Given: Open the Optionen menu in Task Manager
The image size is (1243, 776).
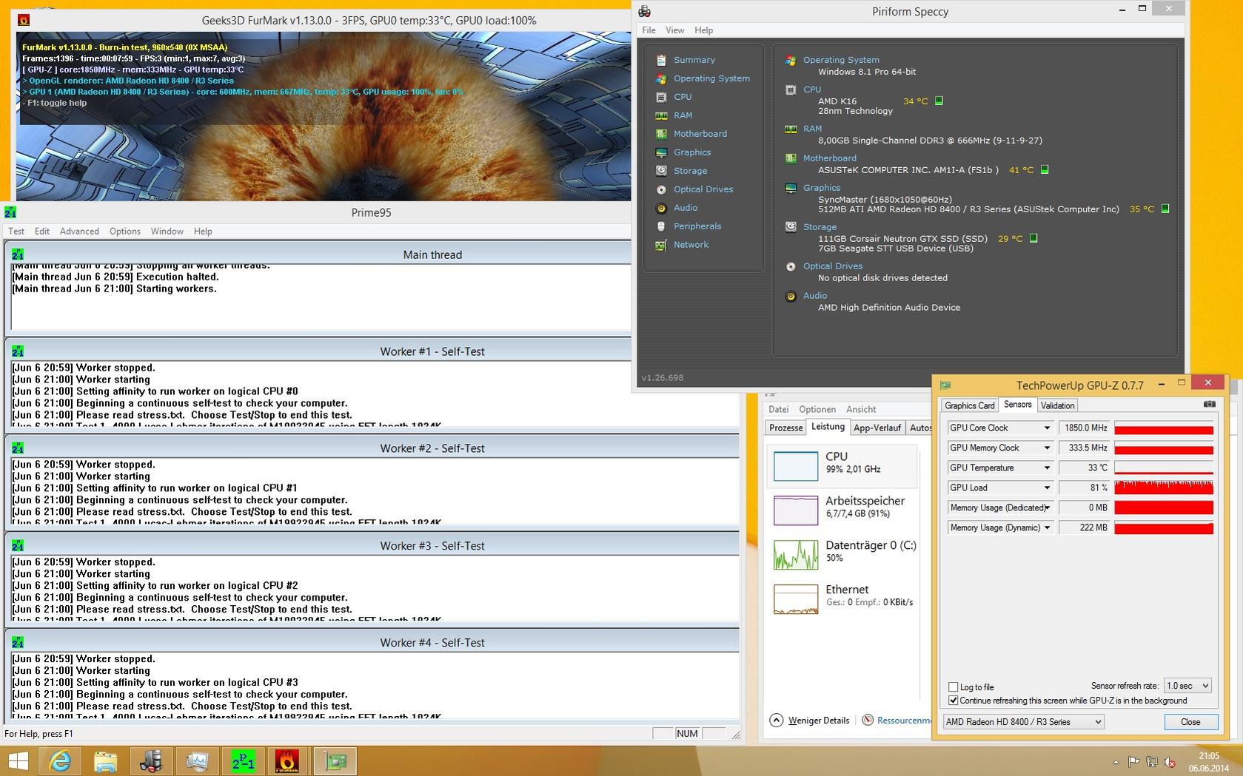Looking at the screenshot, I should (x=817, y=409).
